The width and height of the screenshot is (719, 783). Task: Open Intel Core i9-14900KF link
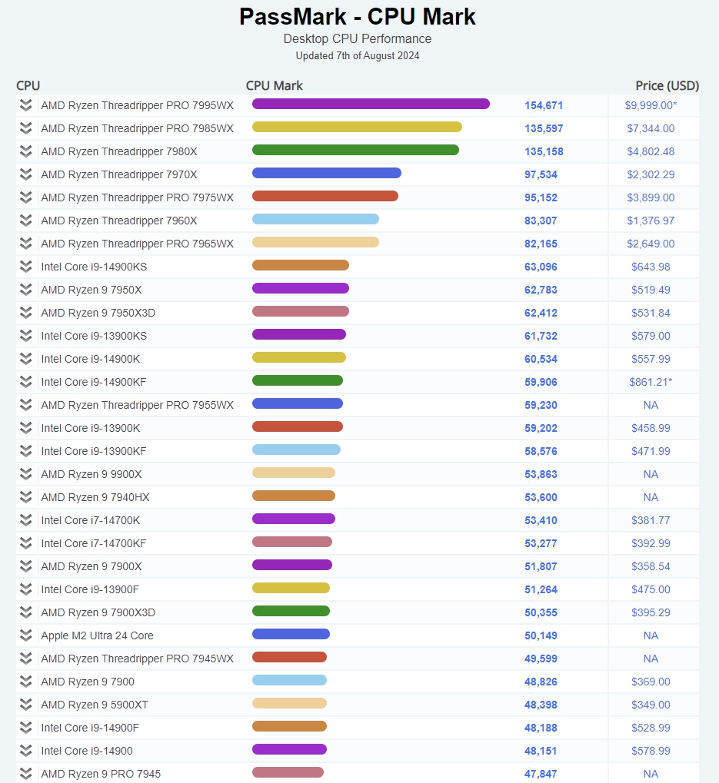click(94, 382)
